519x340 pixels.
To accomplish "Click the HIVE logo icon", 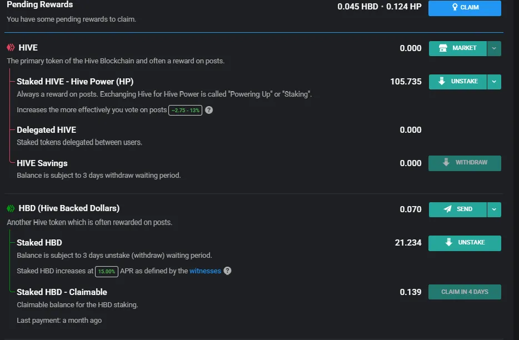I will [11, 48].
